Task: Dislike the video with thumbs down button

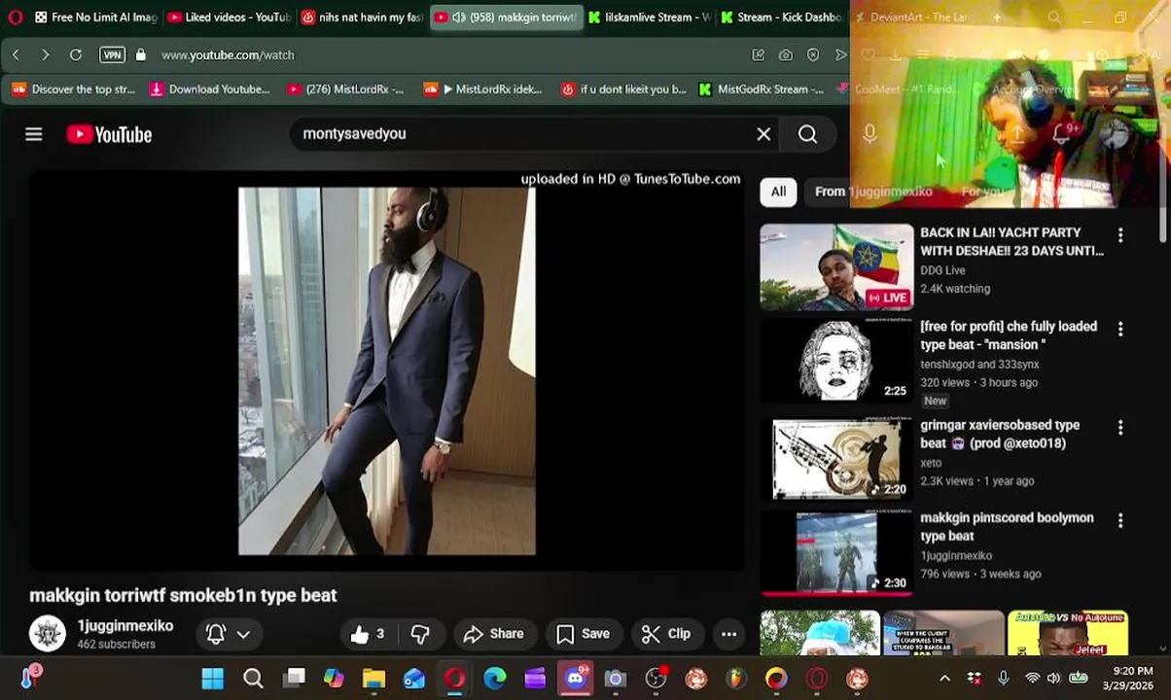Action: click(x=420, y=634)
